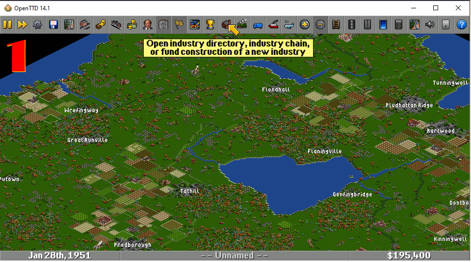Click the Unnamed status bar message area
This screenshot has width=471, height=262.
[x=235, y=256]
